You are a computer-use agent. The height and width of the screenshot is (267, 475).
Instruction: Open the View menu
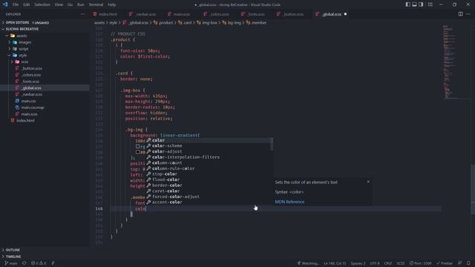pyautogui.click(x=59, y=4)
